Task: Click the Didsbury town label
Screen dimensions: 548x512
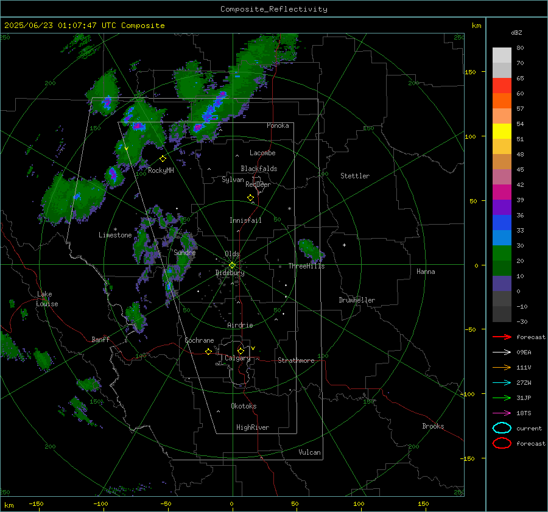Action: pos(230,273)
